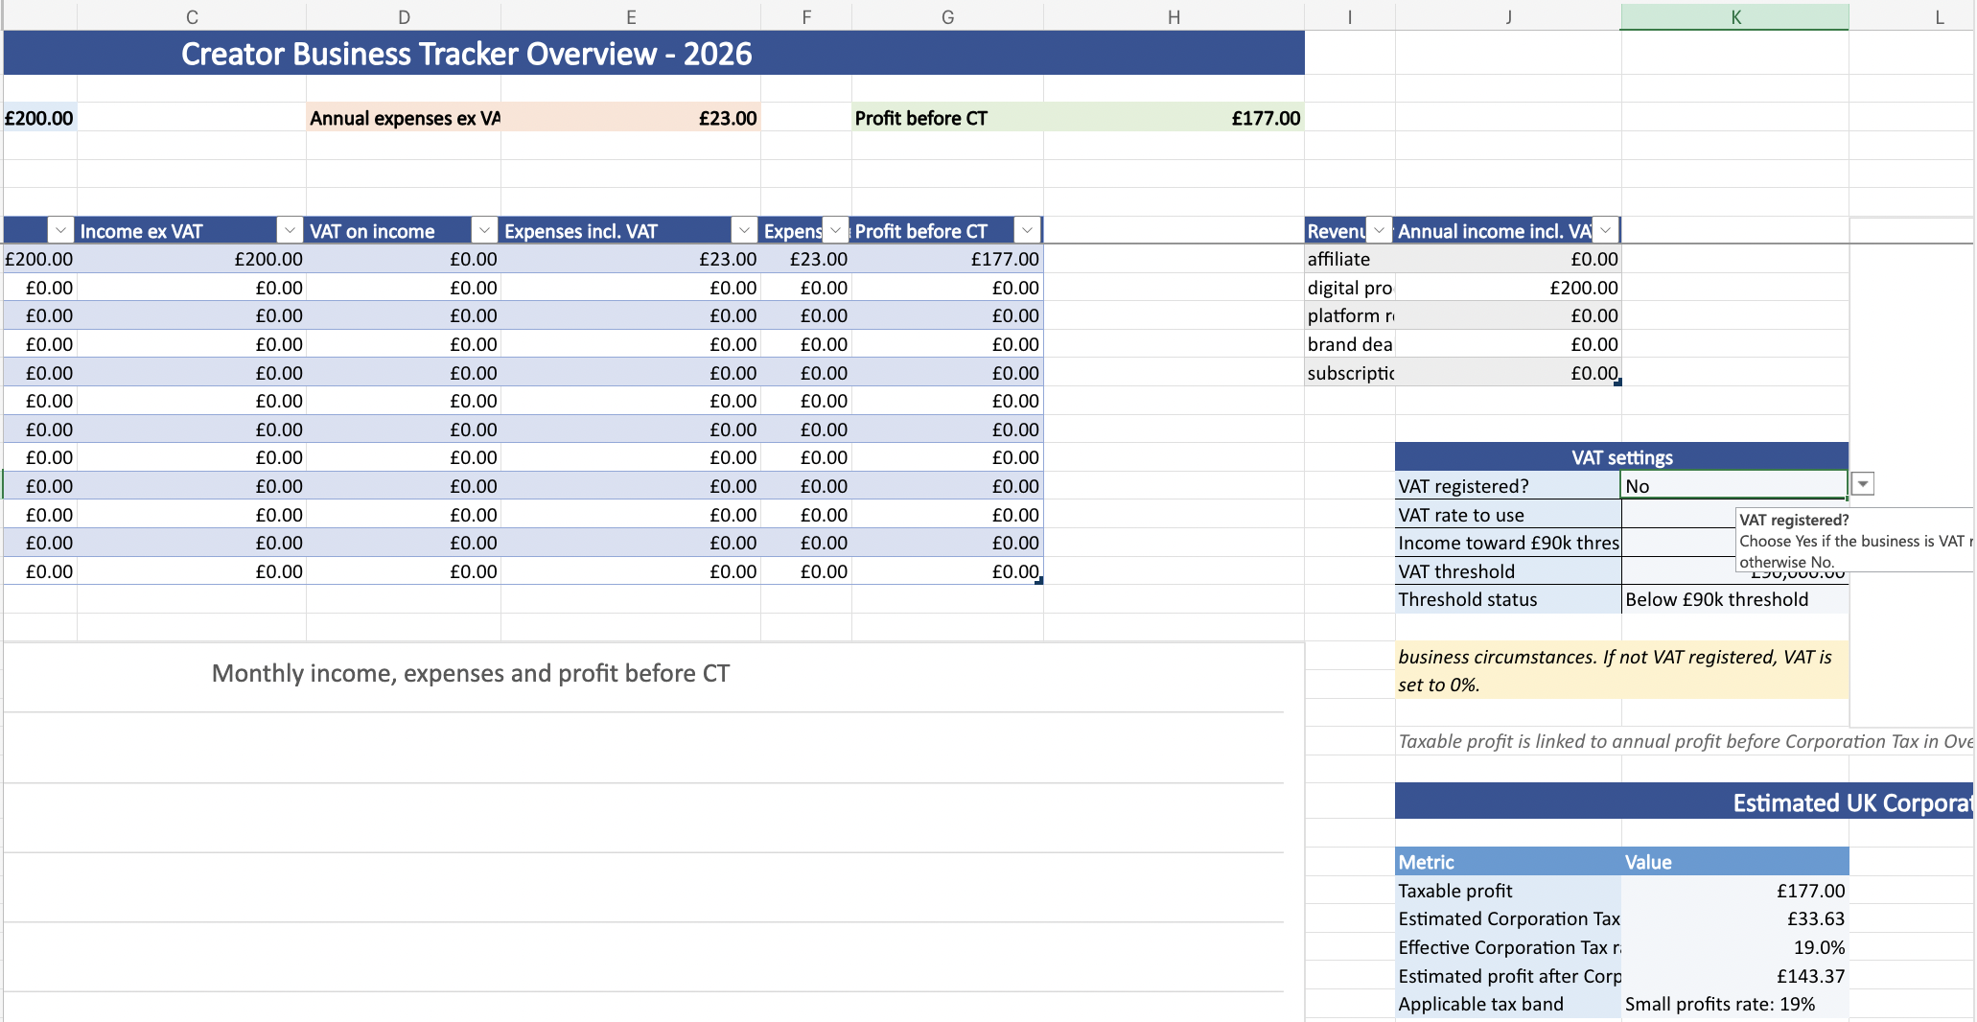1977x1022 pixels.
Task: Open the Expenses incl. VAT filter dropdown
Action: [744, 230]
